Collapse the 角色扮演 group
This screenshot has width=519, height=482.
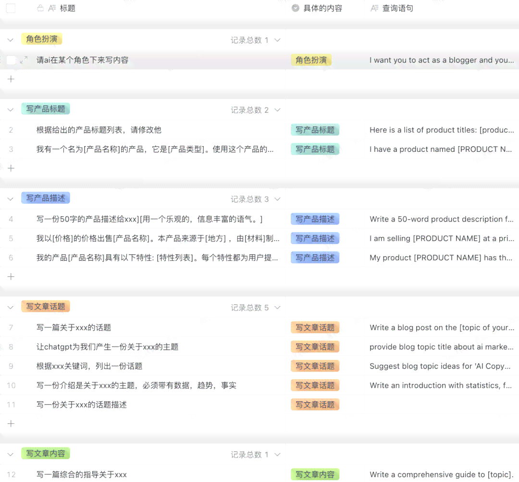(x=11, y=40)
